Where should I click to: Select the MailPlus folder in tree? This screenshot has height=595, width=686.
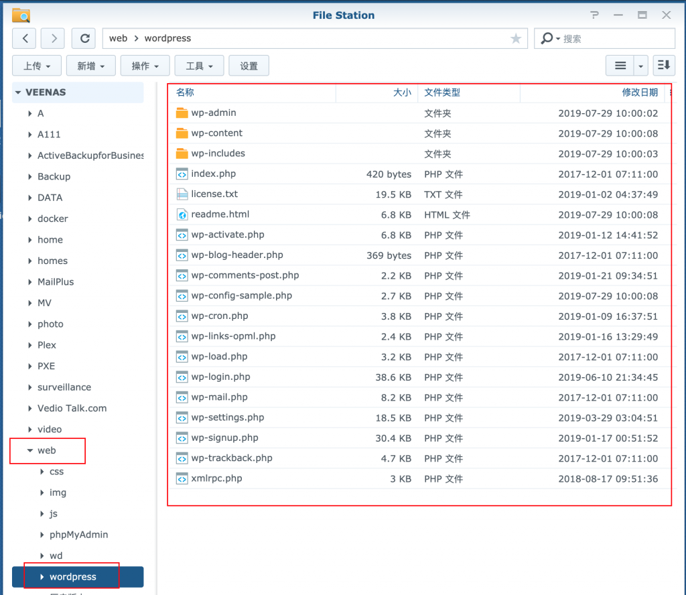[56, 282]
